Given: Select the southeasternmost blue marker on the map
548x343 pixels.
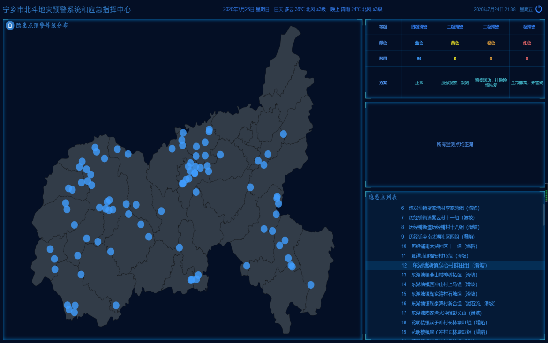Looking at the screenshot, I should pyautogui.click(x=311, y=284).
